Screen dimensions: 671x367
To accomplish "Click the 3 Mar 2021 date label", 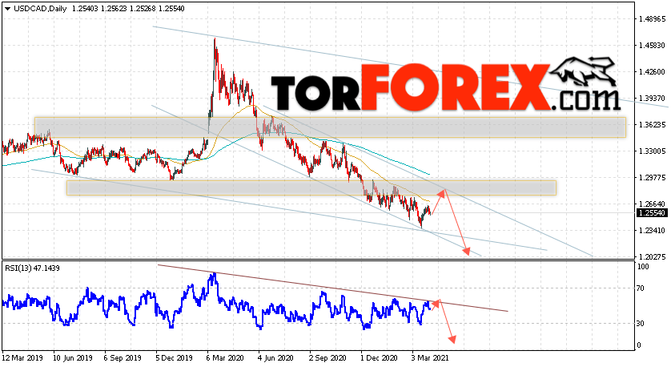I will (x=430, y=358).
